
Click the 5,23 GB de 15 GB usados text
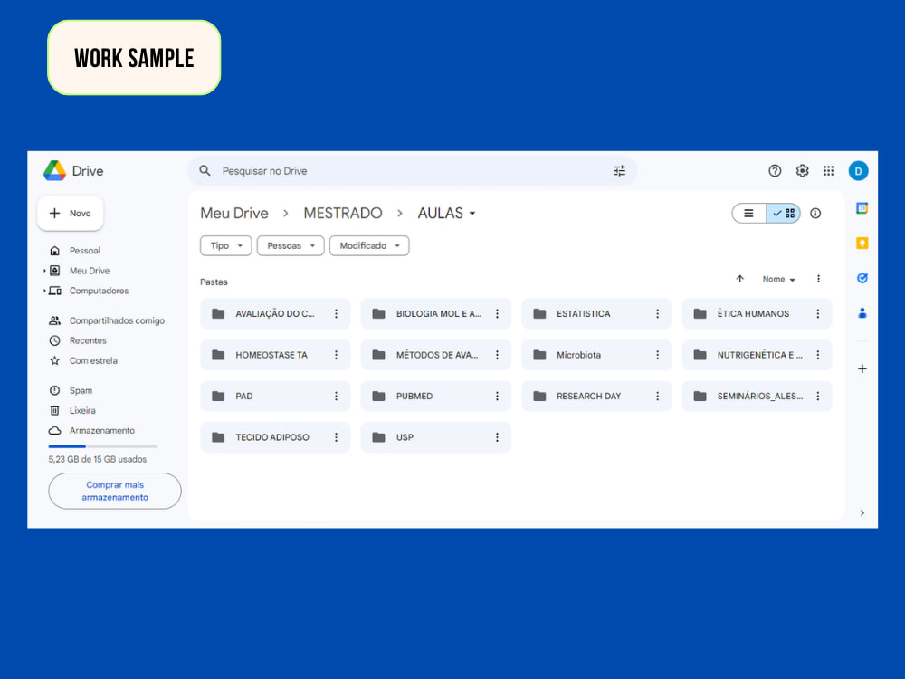[98, 460]
